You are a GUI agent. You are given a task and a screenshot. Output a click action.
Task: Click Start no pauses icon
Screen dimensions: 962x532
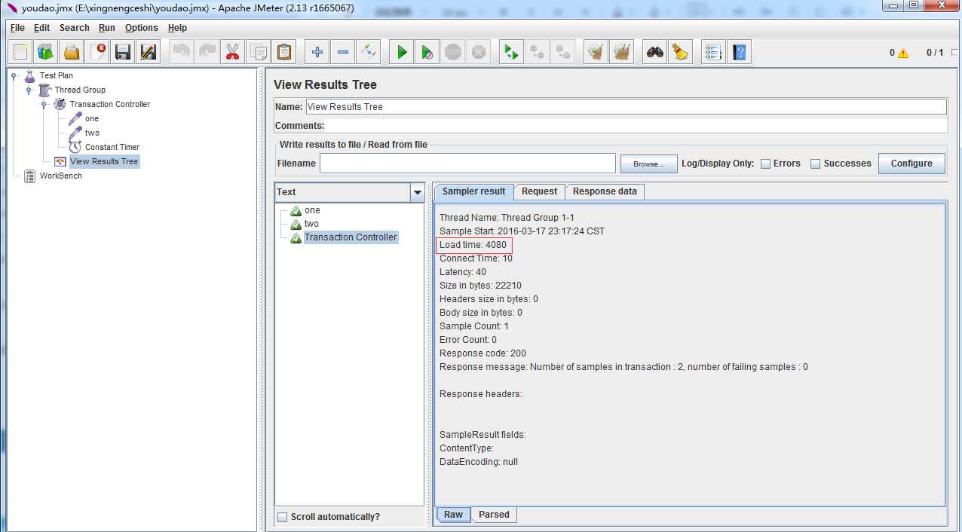pyautogui.click(x=427, y=52)
